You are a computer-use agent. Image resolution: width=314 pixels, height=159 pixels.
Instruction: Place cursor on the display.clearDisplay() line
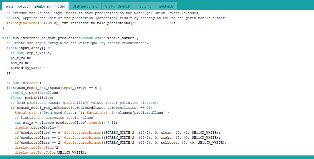point(38,128)
